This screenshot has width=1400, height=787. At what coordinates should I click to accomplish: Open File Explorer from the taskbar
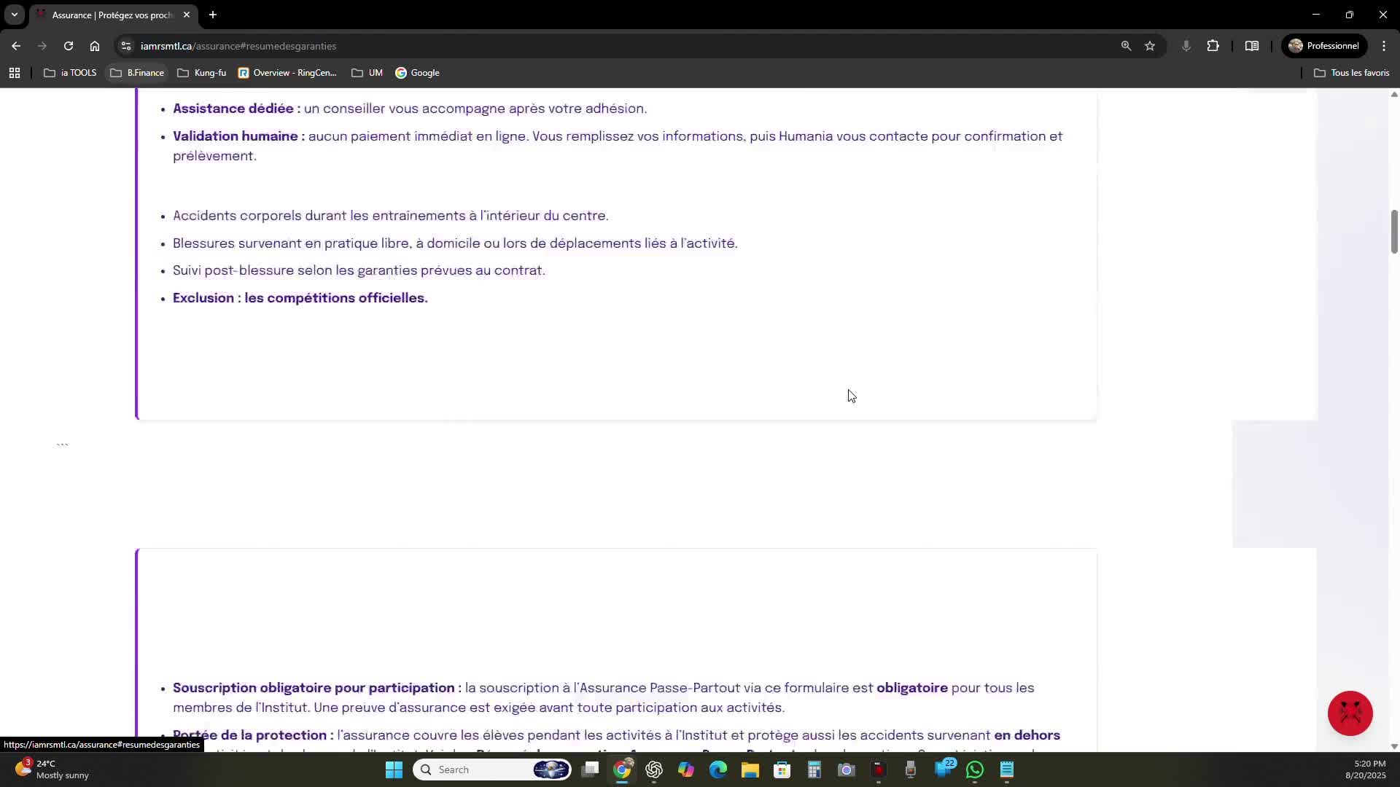coord(750,770)
